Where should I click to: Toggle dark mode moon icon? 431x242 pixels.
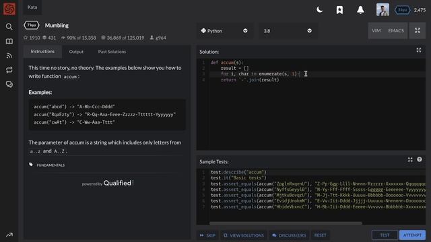pyautogui.click(x=319, y=10)
